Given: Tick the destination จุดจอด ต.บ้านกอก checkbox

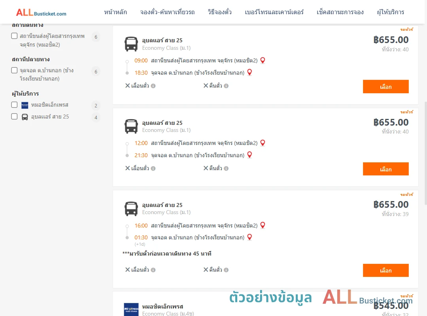Looking at the screenshot, I should 15,70.
